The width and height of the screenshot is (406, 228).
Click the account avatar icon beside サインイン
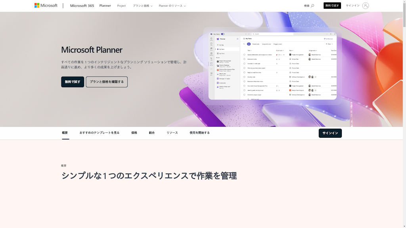click(x=365, y=6)
